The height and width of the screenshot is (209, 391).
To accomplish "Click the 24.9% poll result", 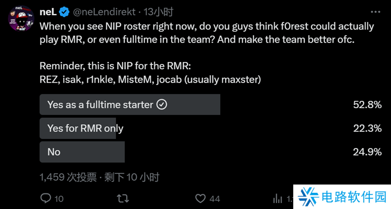I will click(367, 152).
